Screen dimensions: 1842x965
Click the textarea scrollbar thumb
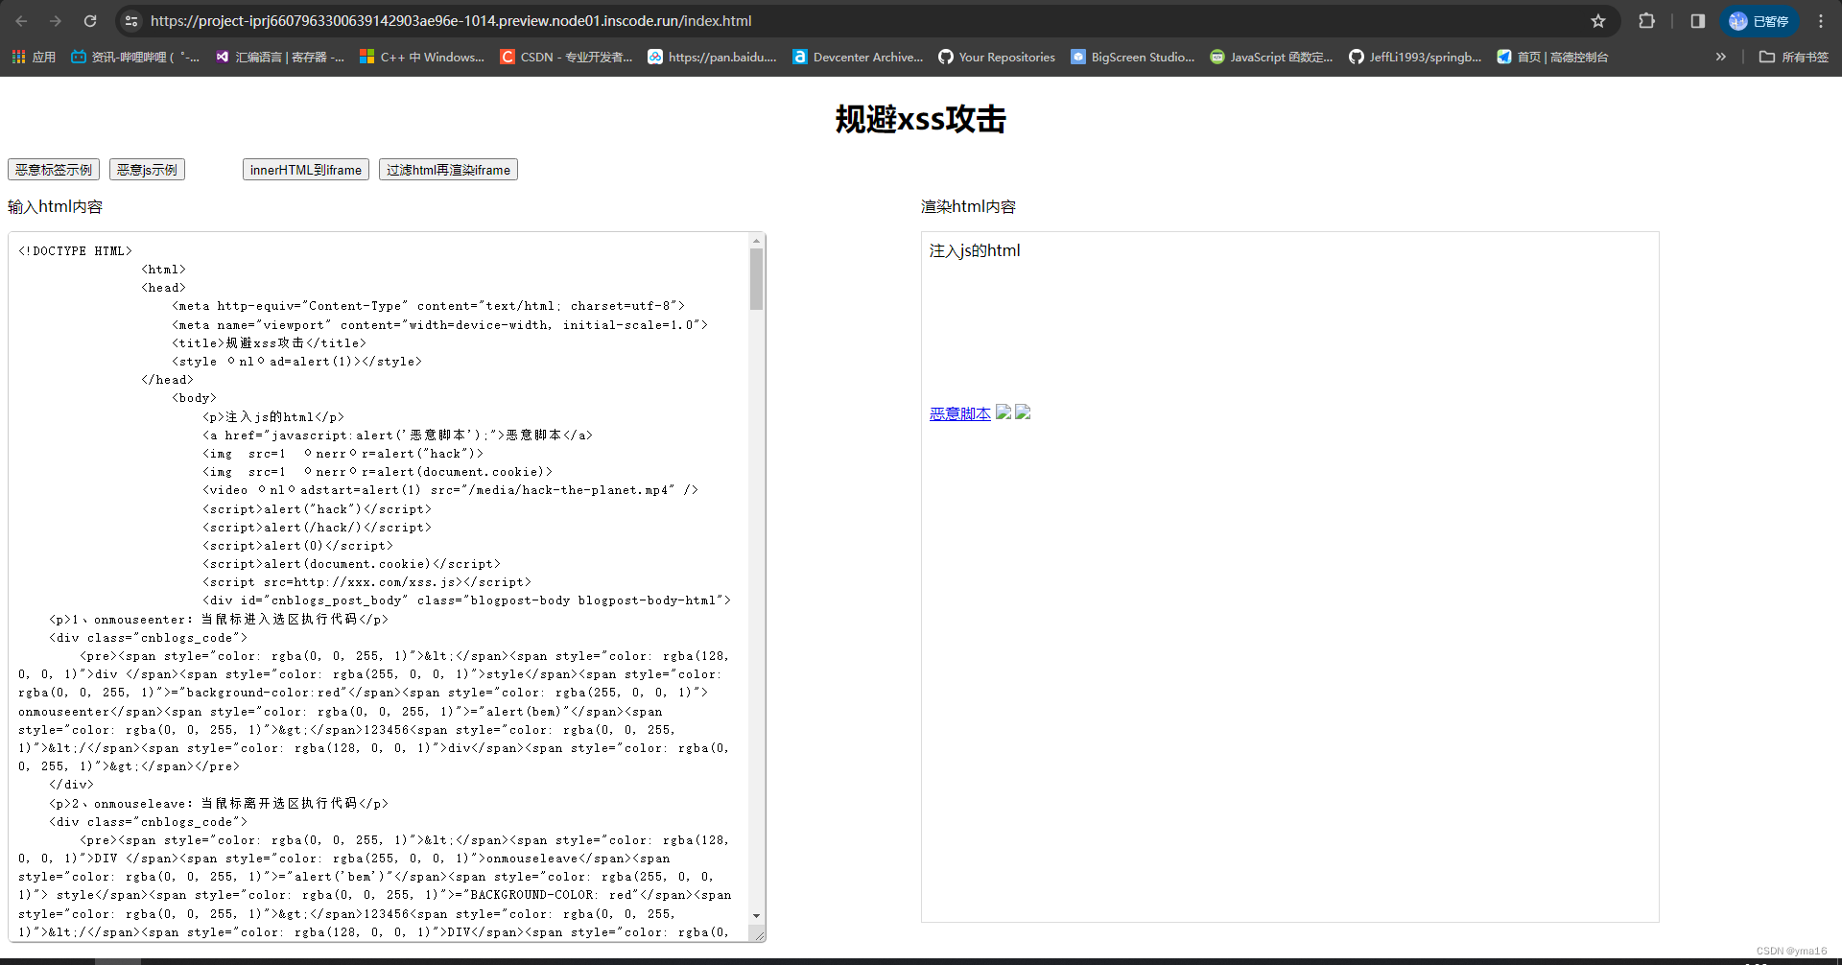pyautogui.click(x=757, y=279)
